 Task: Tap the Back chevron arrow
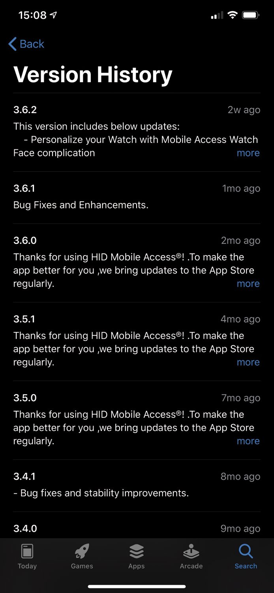pos(12,44)
